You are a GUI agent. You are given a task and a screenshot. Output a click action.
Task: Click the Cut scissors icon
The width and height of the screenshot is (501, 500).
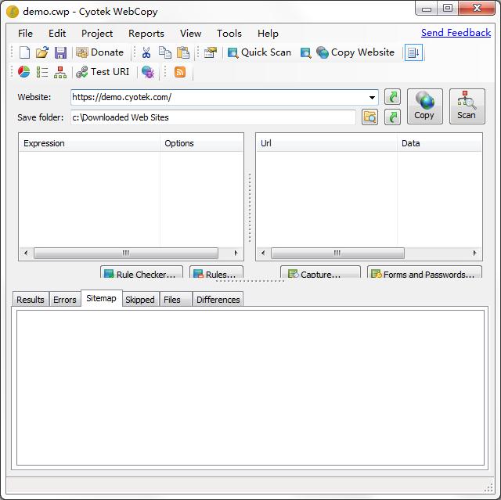146,52
